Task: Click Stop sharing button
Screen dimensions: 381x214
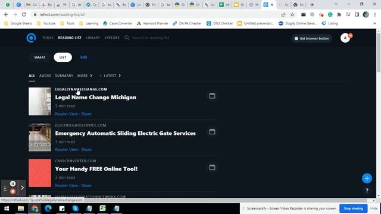Action: coord(353,209)
